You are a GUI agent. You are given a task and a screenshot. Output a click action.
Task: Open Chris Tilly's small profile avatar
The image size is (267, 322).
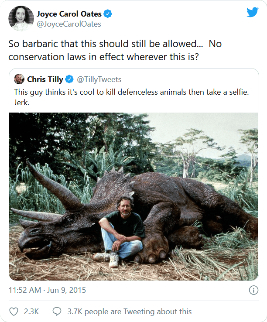tap(19, 79)
